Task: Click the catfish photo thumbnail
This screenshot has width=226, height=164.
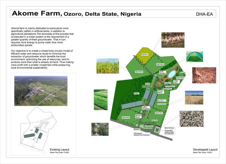Action: click(x=204, y=75)
